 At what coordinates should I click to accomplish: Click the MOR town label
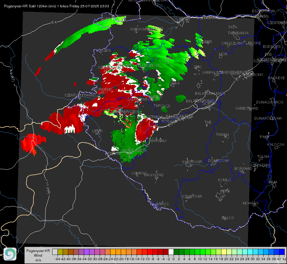pos(223,54)
